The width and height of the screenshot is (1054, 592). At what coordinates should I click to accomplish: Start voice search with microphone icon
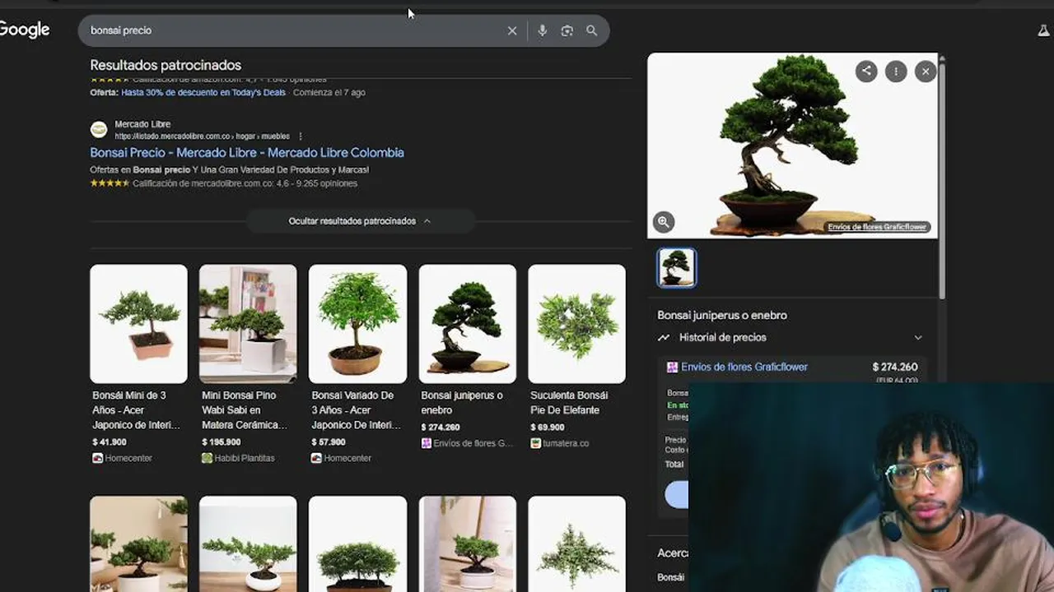click(x=542, y=30)
